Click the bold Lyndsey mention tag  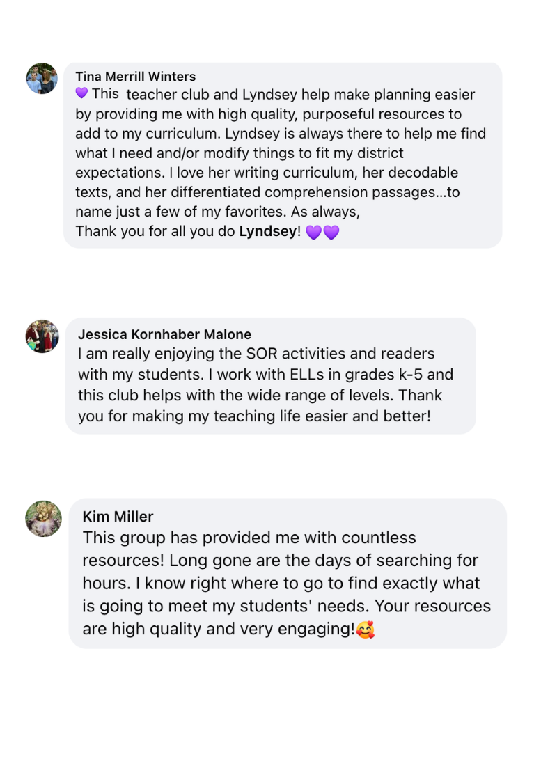tap(268, 231)
